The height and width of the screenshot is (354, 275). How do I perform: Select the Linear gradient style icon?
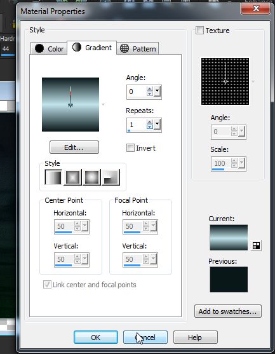coord(53,177)
